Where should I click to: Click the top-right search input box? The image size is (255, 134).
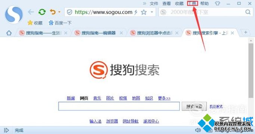[x=206, y=12]
